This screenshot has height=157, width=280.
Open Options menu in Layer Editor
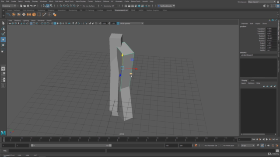[251, 83]
